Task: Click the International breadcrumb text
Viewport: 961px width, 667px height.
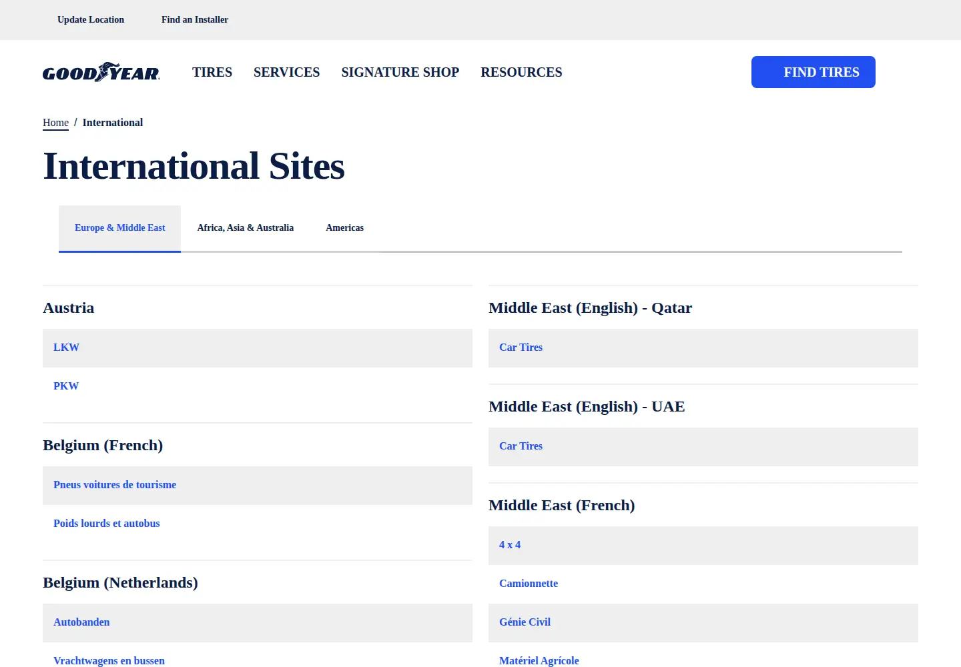Action: click(113, 123)
